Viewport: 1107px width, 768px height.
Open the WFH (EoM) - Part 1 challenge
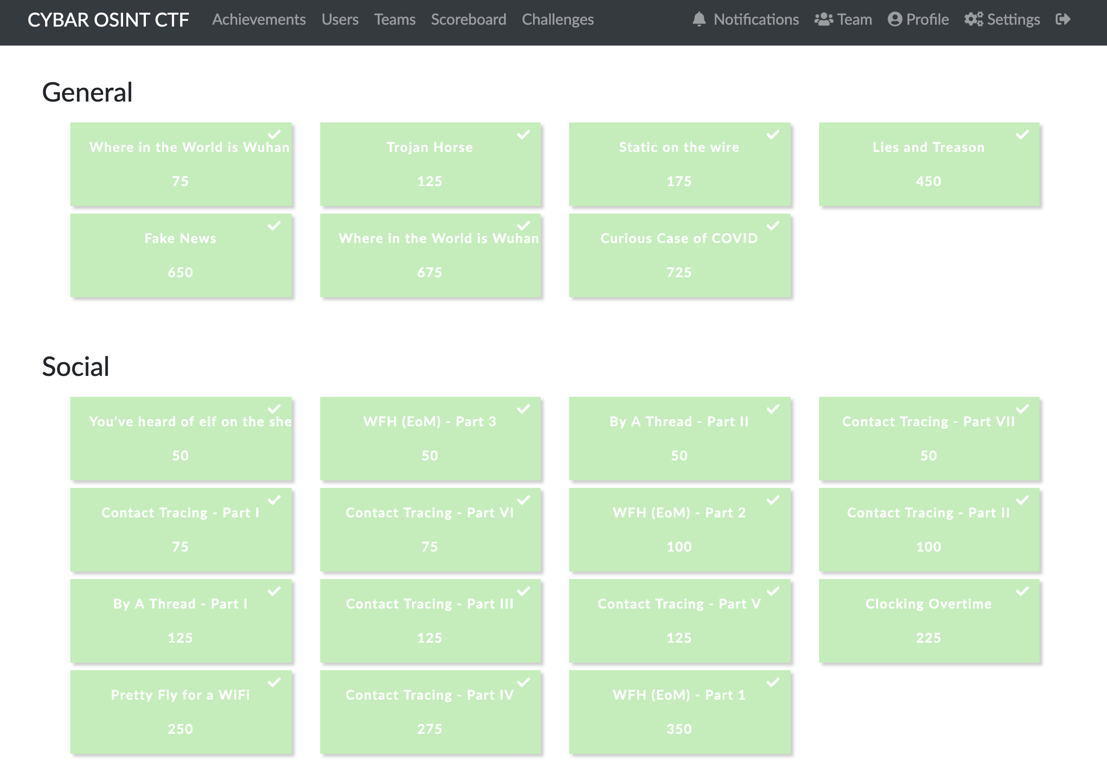click(x=679, y=712)
